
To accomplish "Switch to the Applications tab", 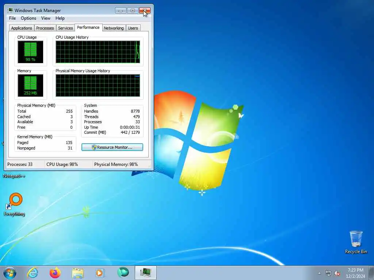I will [x=22, y=28].
